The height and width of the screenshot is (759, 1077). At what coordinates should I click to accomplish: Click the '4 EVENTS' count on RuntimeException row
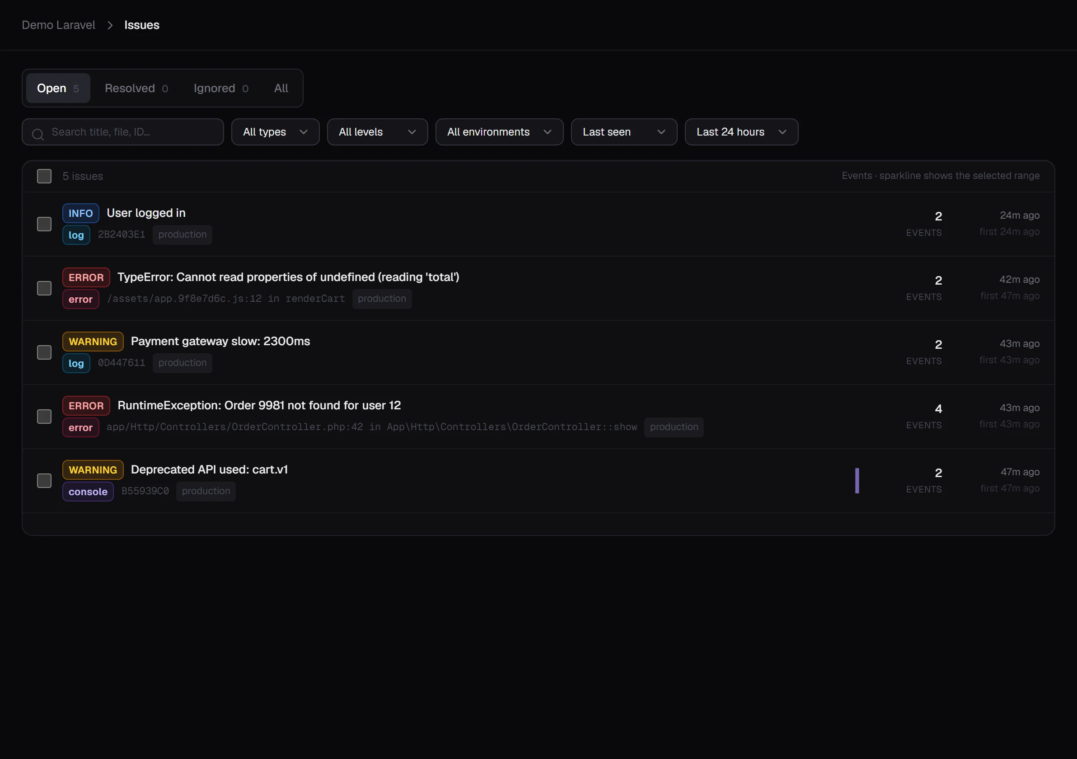[x=923, y=417]
